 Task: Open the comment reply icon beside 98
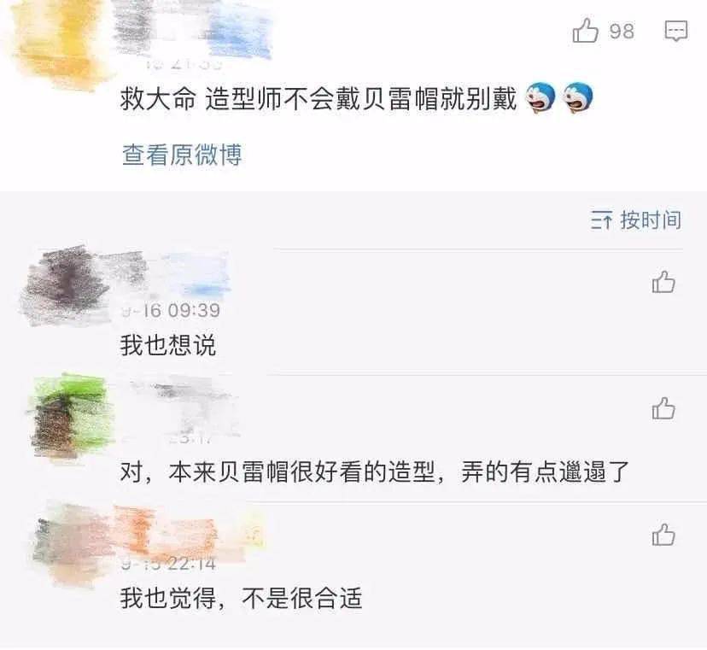[676, 31]
